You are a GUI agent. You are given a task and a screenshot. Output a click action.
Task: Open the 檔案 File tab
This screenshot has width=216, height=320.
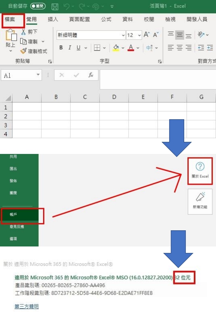pyautogui.click(x=10, y=19)
